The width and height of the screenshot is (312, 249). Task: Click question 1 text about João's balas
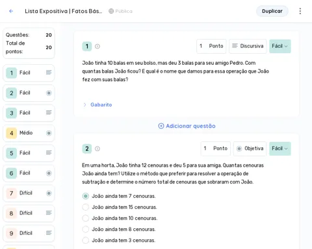175,71
